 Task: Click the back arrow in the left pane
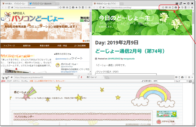click(x=2, y=7)
